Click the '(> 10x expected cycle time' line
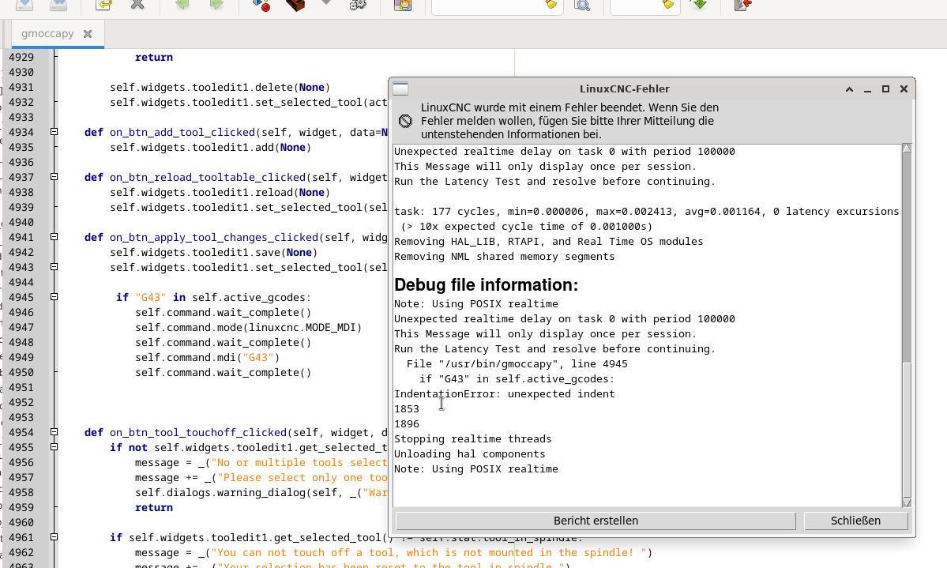This screenshot has height=568, width=947. [x=527, y=227]
